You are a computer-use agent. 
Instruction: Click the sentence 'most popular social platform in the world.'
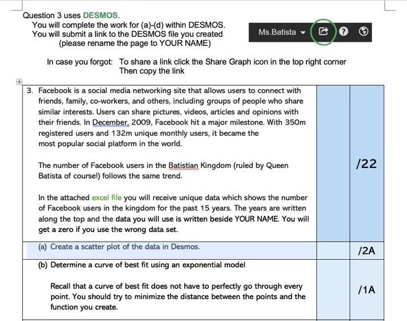pos(110,143)
